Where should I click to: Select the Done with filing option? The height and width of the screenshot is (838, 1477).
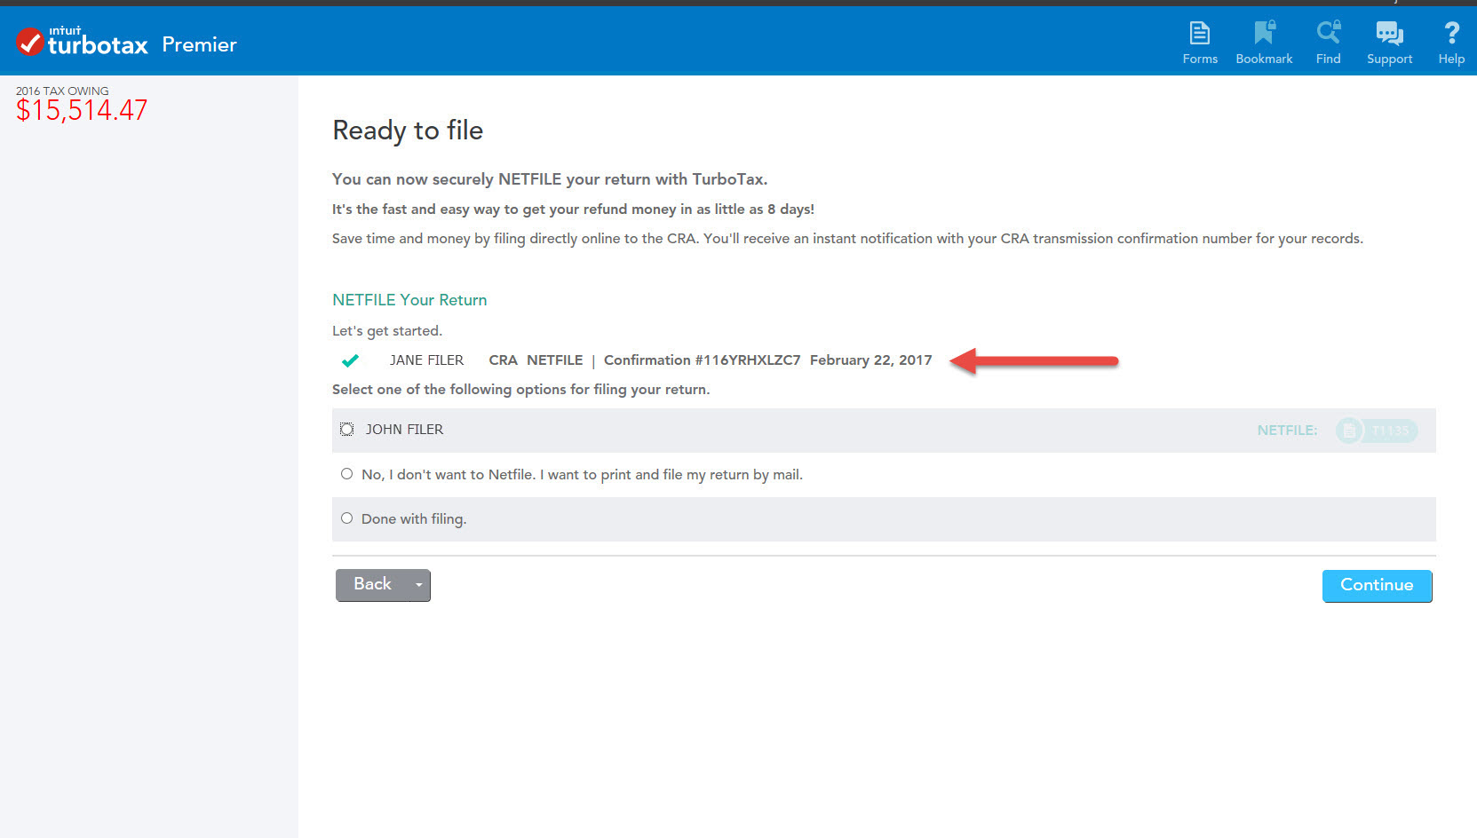pyautogui.click(x=346, y=518)
